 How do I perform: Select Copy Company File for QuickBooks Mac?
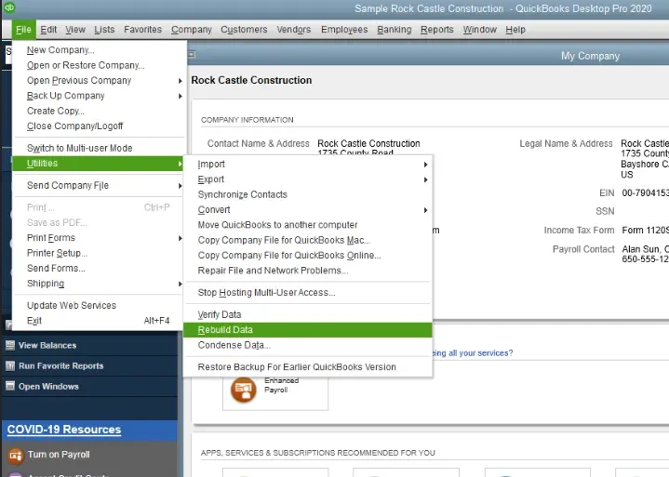pyautogui.click(x=308, y=240)
